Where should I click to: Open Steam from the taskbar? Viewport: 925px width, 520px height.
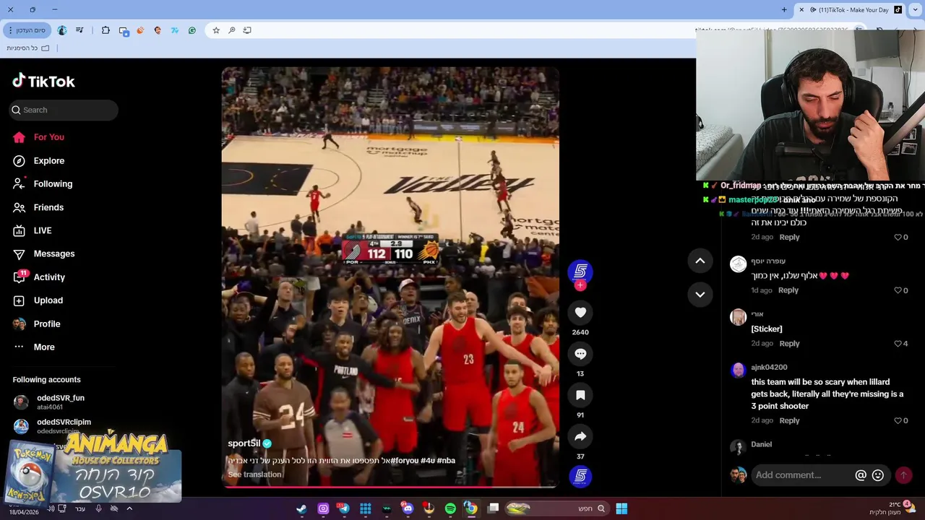pyautogui.click(x=301, y=508)
